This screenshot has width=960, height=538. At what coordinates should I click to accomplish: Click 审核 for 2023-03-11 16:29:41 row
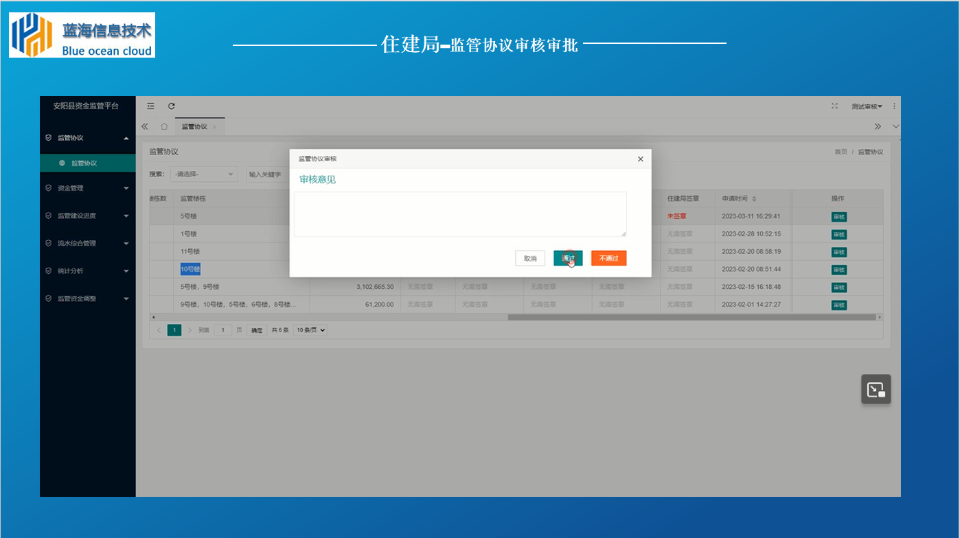(838, 216)
